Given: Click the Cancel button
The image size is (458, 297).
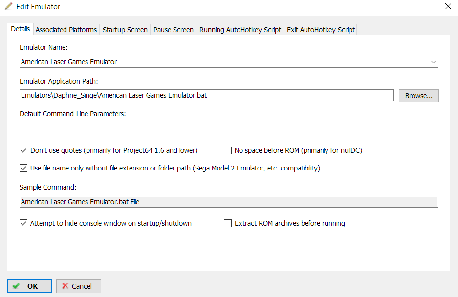Looking at the screenshot, I should 79,286.
